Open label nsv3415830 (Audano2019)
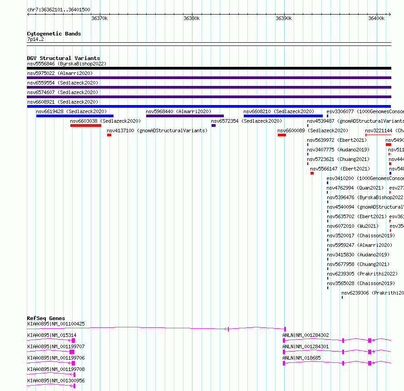This screenshot has height=391, width=404. click(358, 255)
